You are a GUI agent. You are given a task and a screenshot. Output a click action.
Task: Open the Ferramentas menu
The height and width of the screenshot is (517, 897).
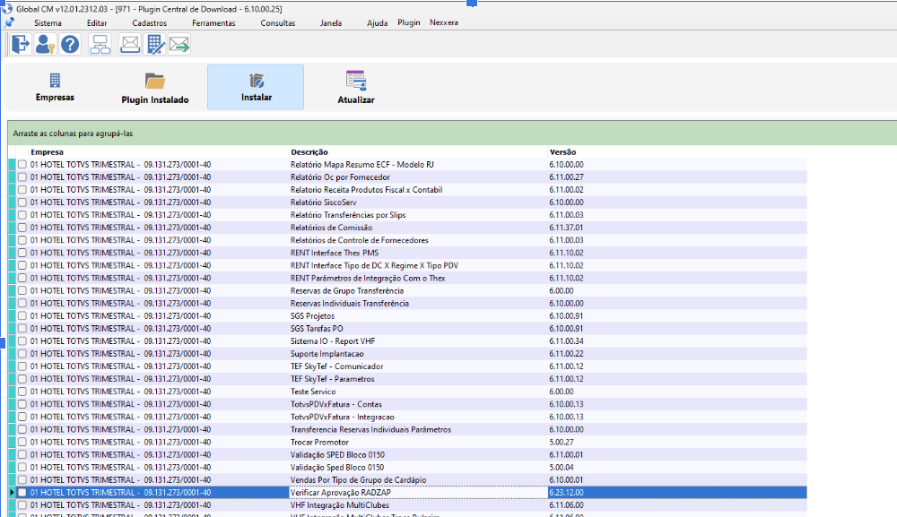(x=213, y=23)
